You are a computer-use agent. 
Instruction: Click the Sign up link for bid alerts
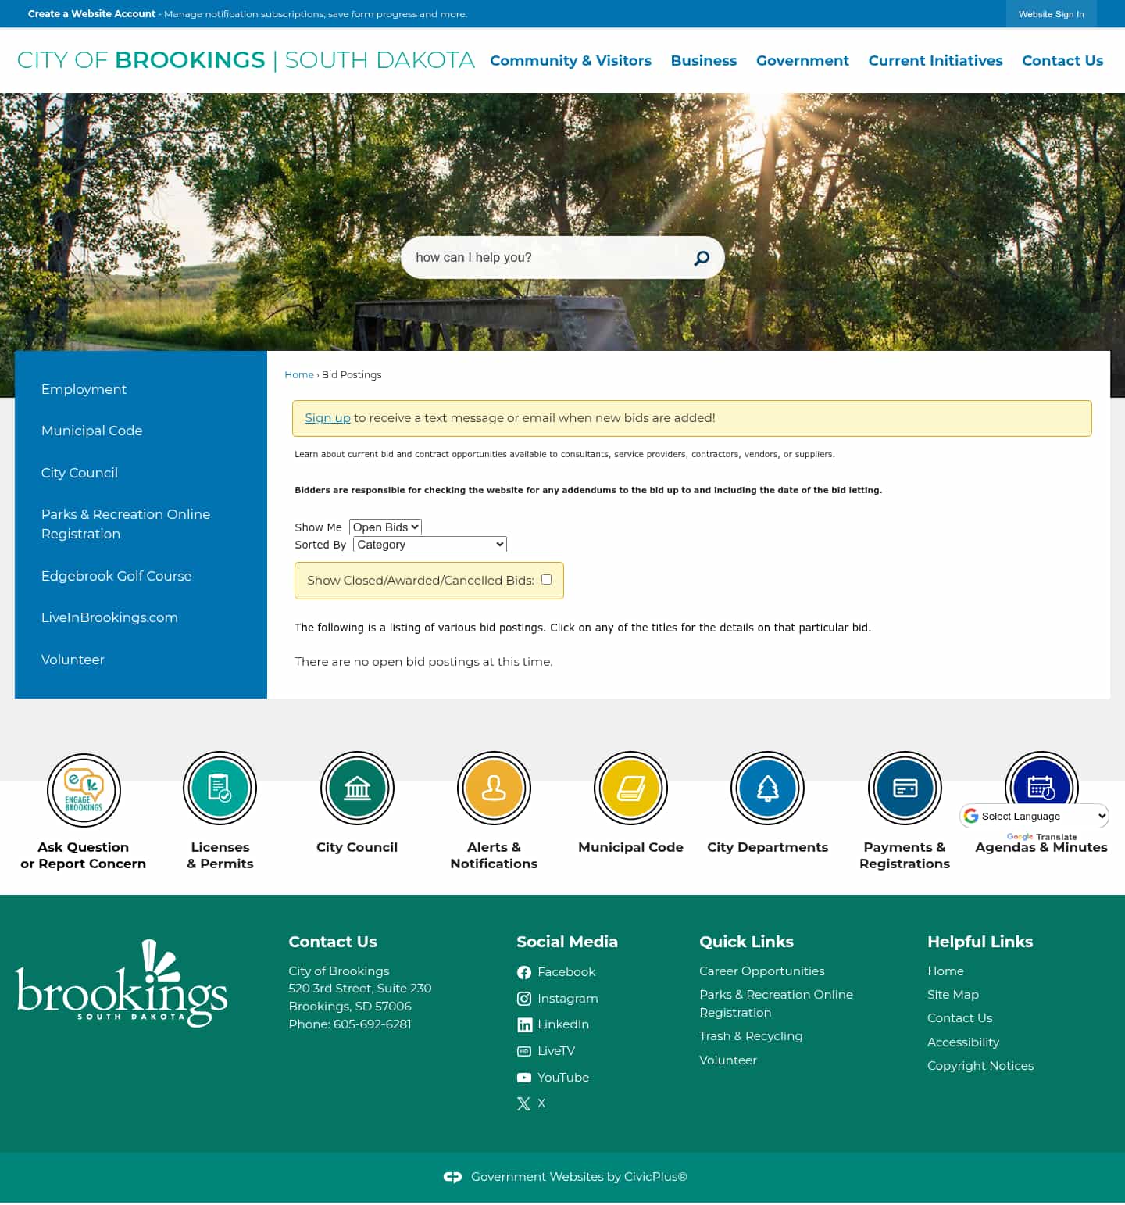pos(327,417)
